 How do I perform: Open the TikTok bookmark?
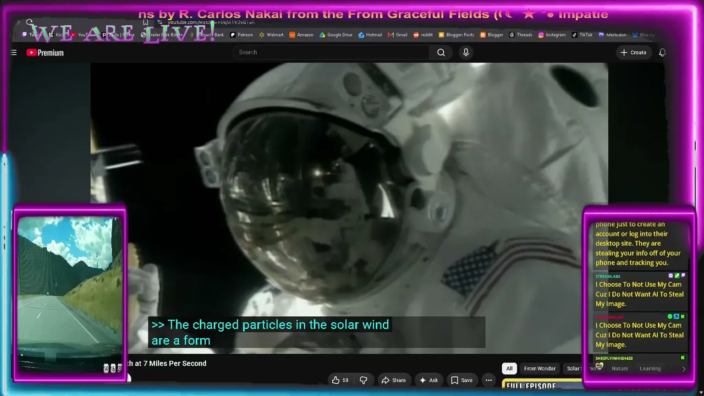coord(582,35)
